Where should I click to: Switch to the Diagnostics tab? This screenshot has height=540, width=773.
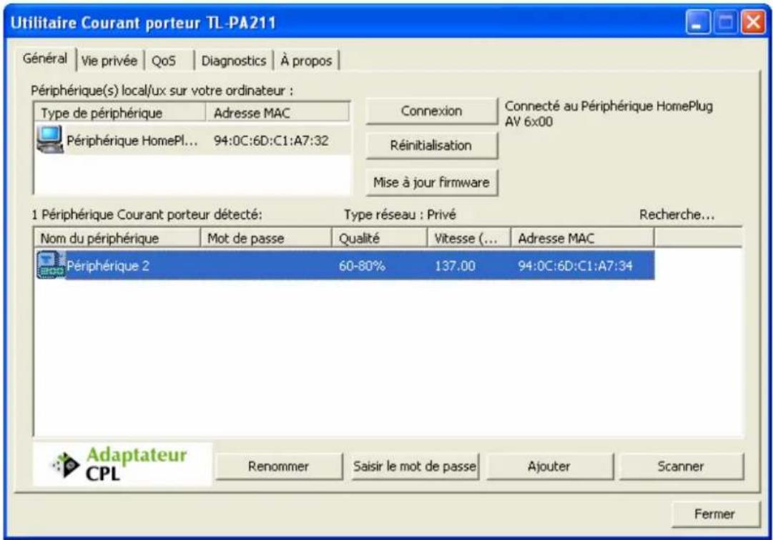pos(234,61)
